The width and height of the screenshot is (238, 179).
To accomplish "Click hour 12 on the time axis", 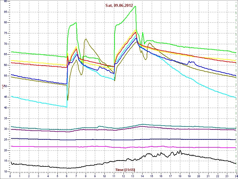I will (x=123, y=176).
